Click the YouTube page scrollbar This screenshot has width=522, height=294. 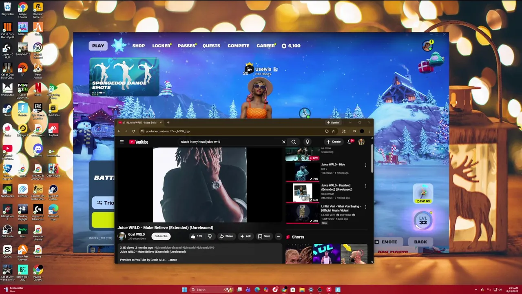(372, 159)
